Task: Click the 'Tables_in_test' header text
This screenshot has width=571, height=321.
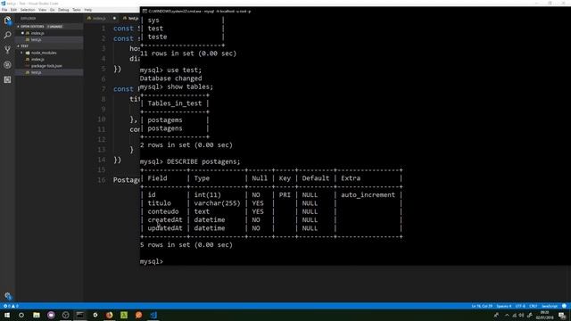Action: click(x=175, y=103)
